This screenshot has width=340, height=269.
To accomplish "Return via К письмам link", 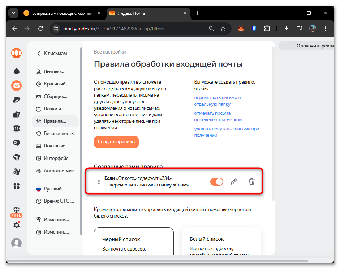I will 52,54.
